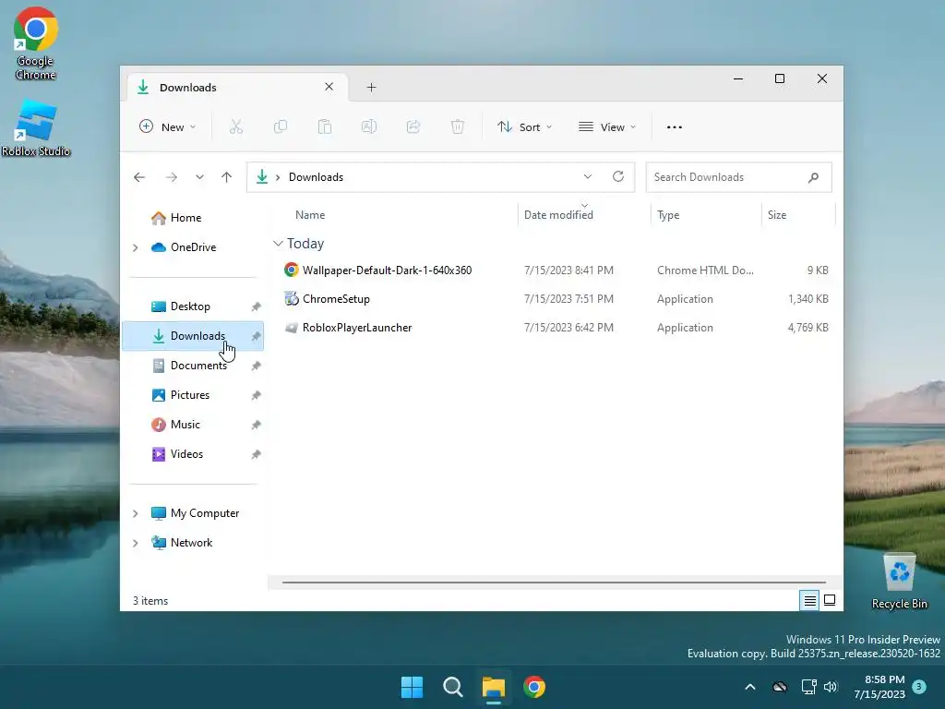The height and width of the screenshot is (709, 945).
Task: Open the notification count badge
Action: click(918, 686)
